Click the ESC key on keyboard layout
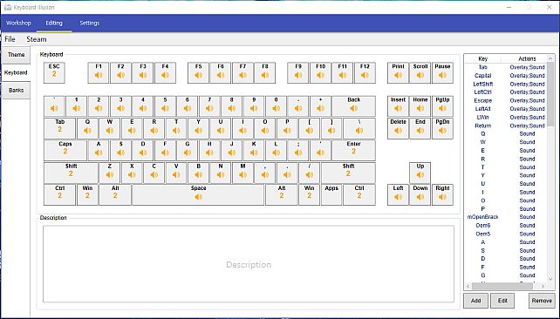 point(54,73)
